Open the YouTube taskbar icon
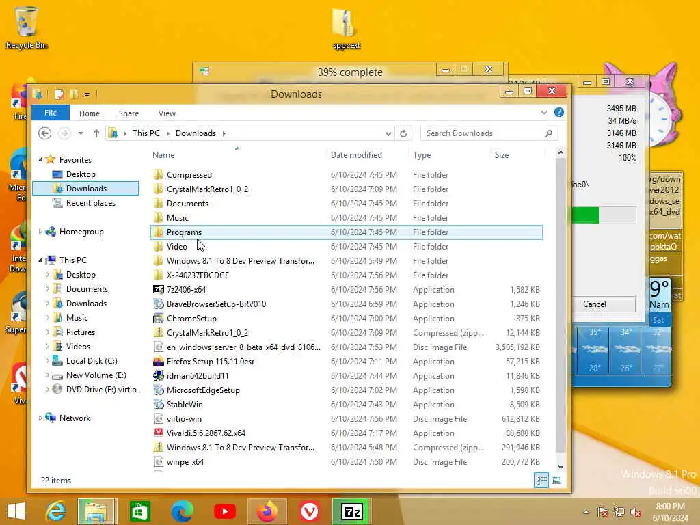This screenshot has width=700, height=525. pyautogui.click(x=224, y=511)
